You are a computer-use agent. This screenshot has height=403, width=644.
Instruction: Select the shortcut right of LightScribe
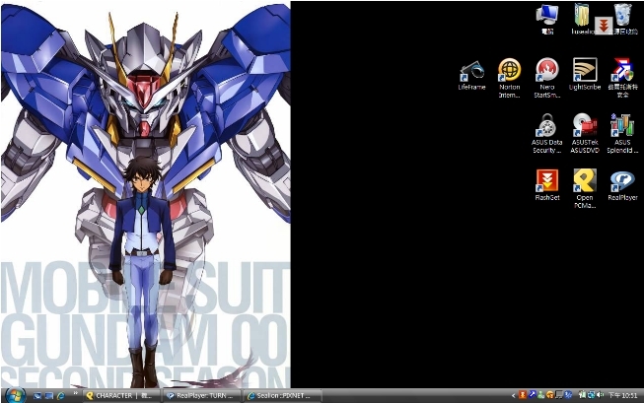tap(622, 78)
